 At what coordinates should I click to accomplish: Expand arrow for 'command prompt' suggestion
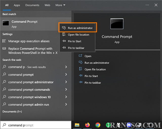point(66,75)
